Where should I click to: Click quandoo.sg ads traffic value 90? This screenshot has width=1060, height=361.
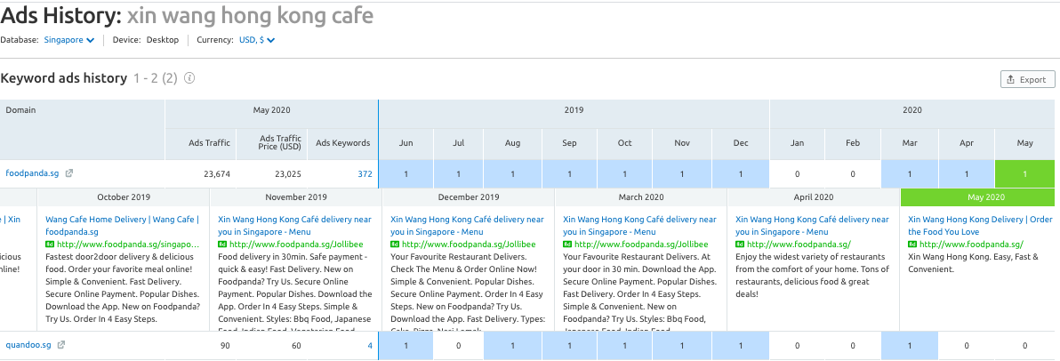[x=225, y=346]
